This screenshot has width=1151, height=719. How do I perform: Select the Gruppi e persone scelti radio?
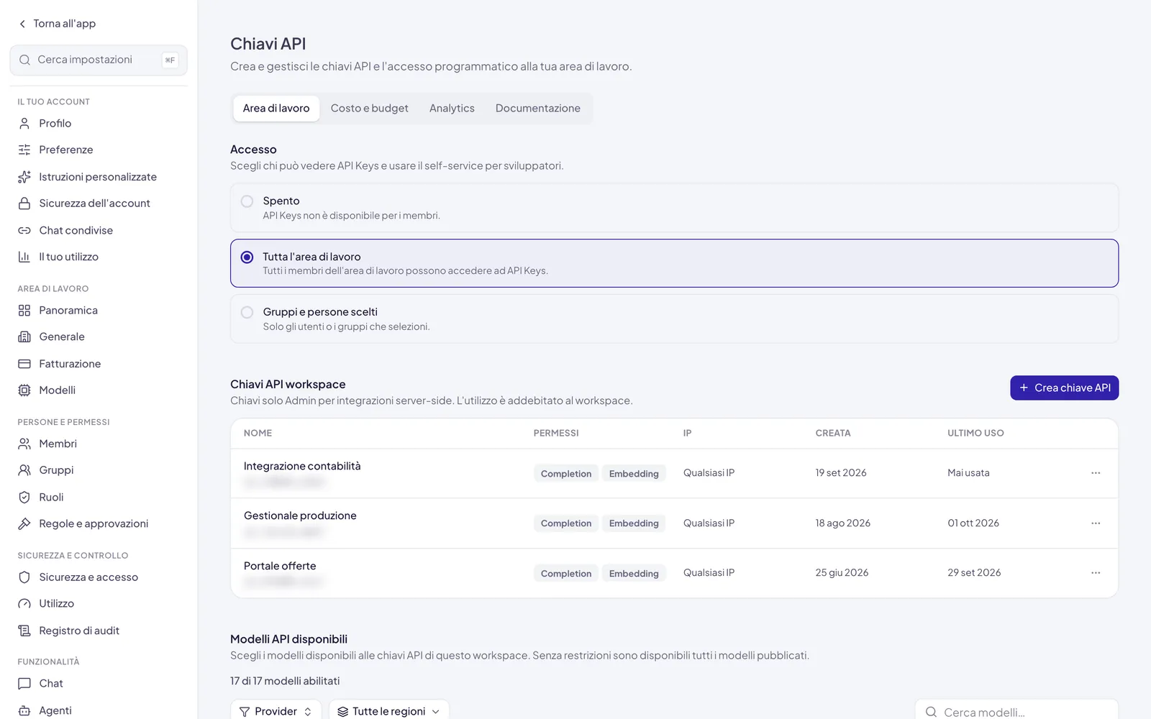click(247, 313)
